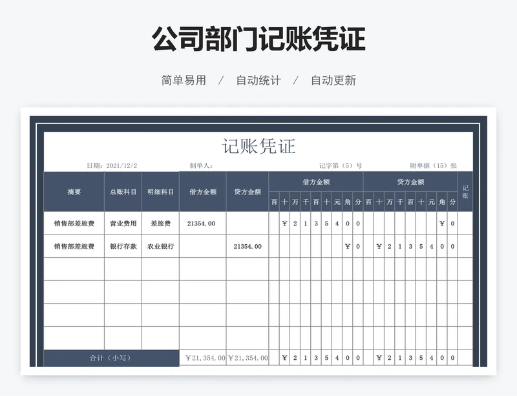Select the 差旅费 detail account cell

tap(160, 224)
